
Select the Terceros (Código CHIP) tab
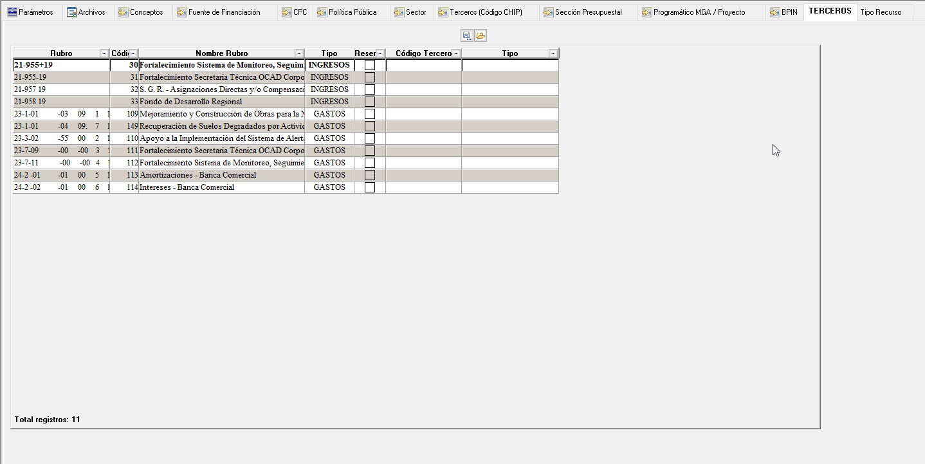pyautogui.click(x=480, y=12)
